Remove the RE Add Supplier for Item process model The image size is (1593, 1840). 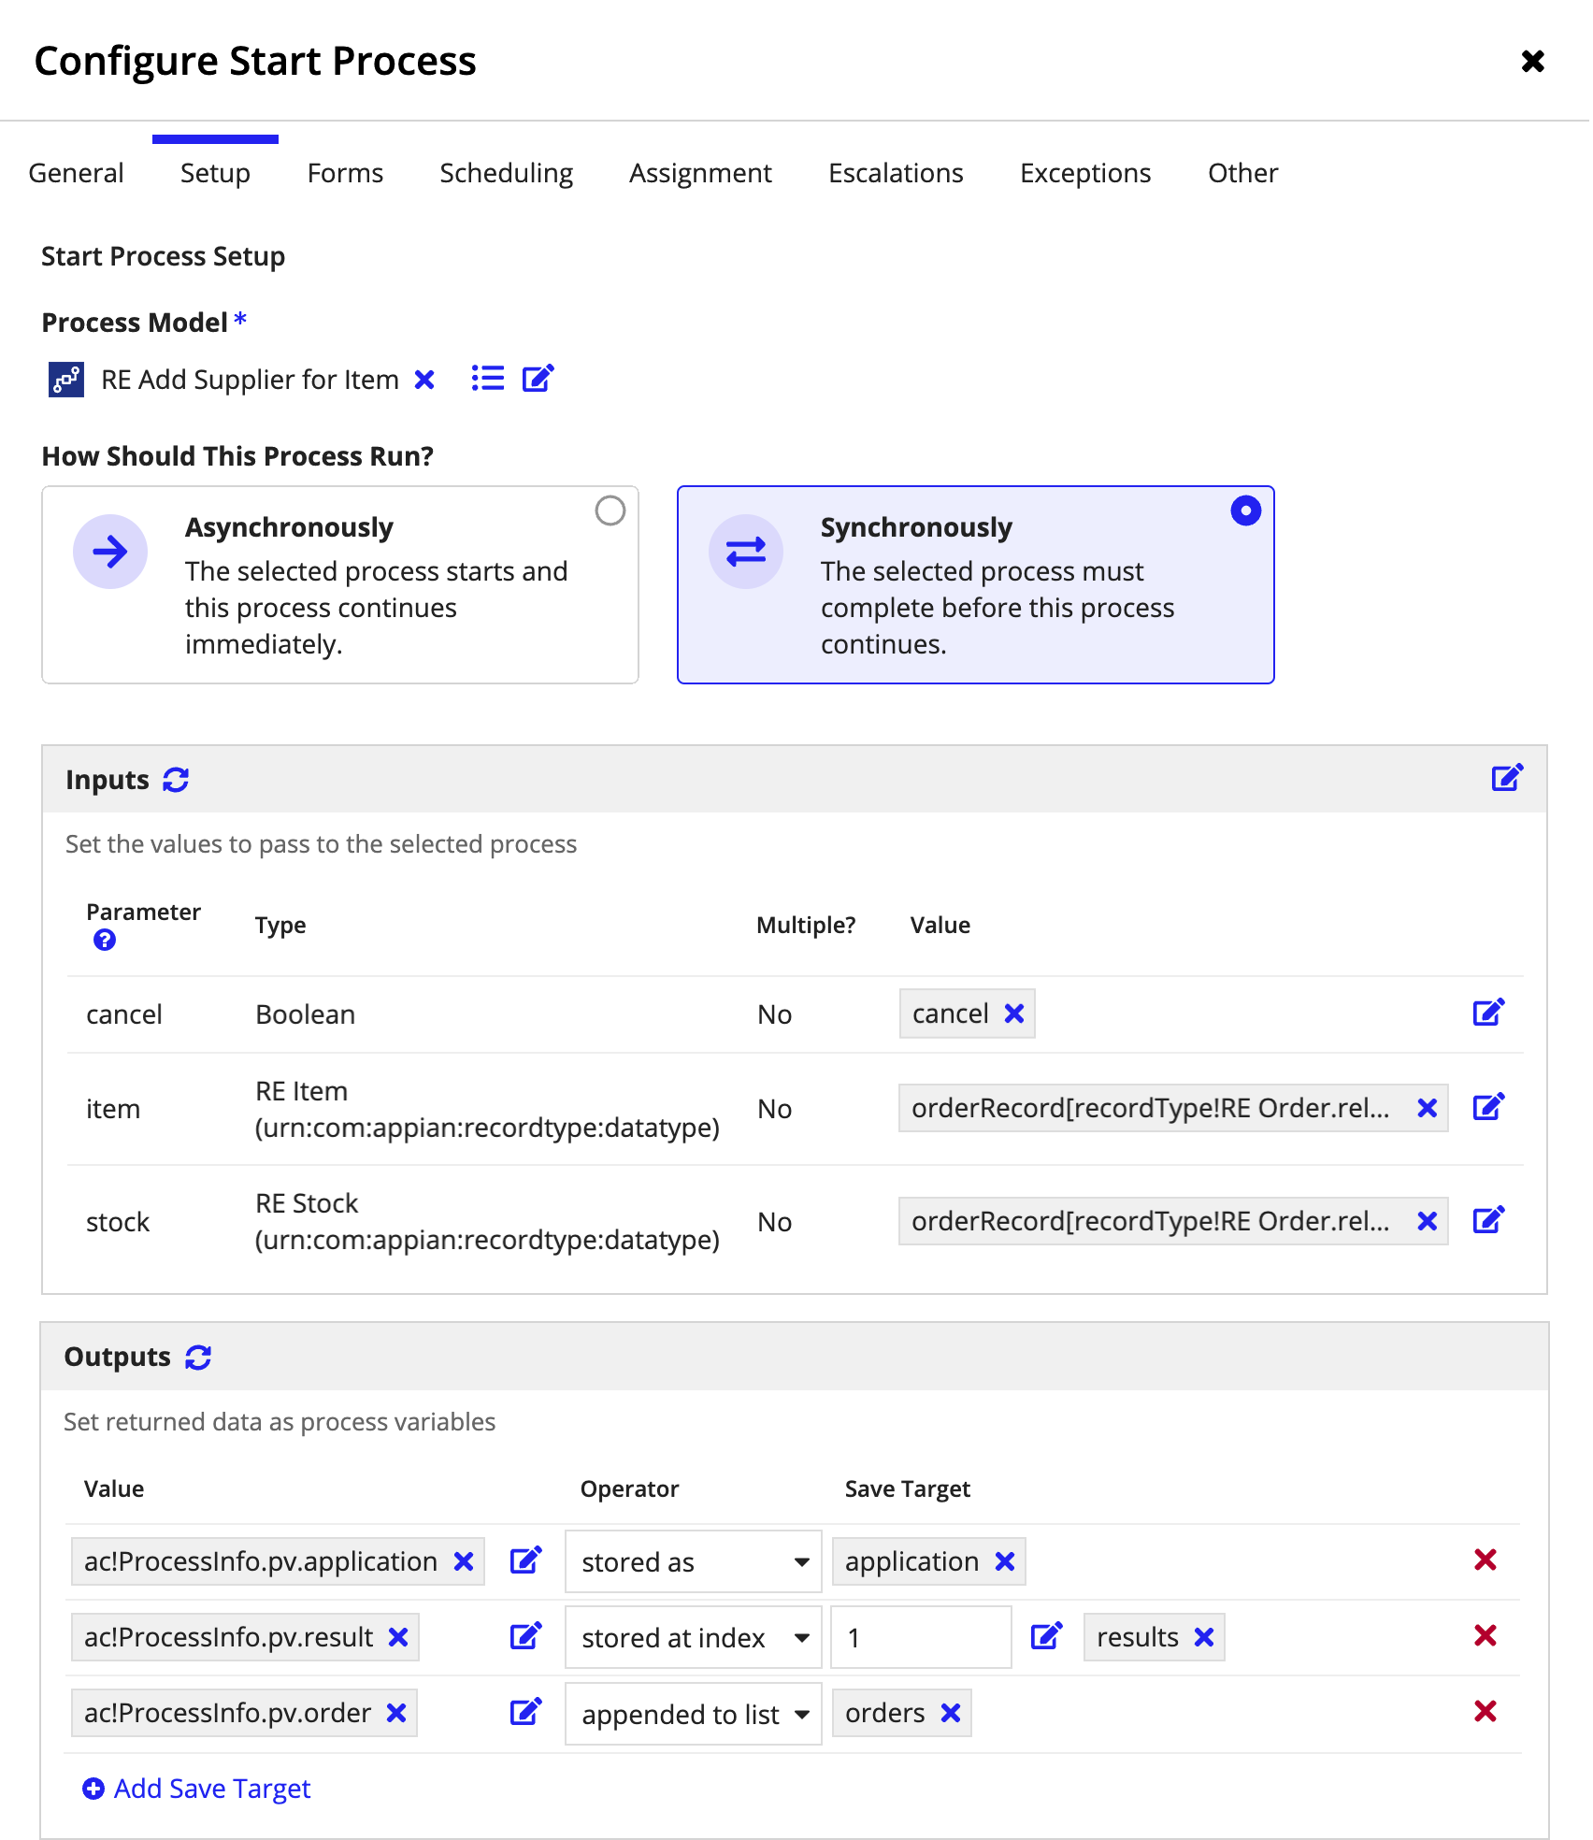[424, 380]
